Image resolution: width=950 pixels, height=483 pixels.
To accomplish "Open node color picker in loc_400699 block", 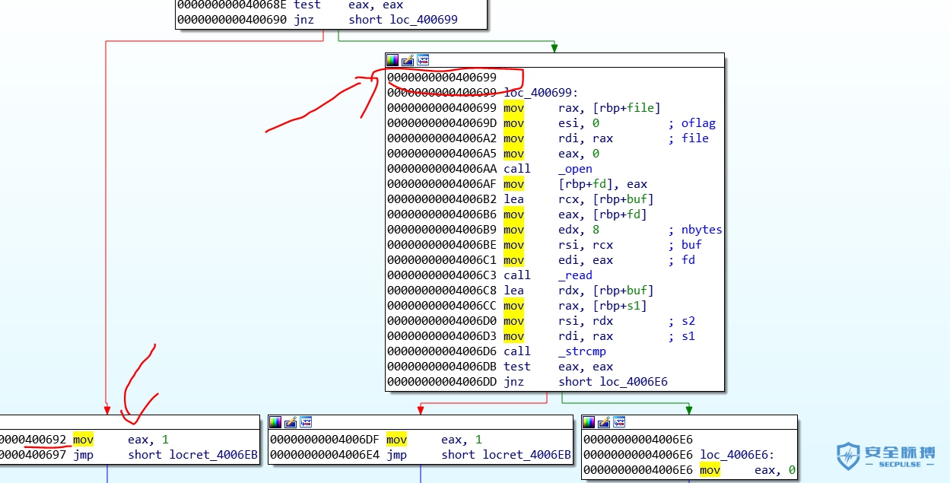I will [392, 60].
